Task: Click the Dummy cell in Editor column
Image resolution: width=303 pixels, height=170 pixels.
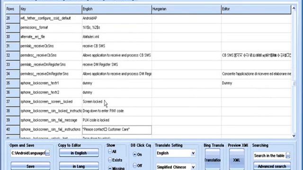Action: point(256,83)
